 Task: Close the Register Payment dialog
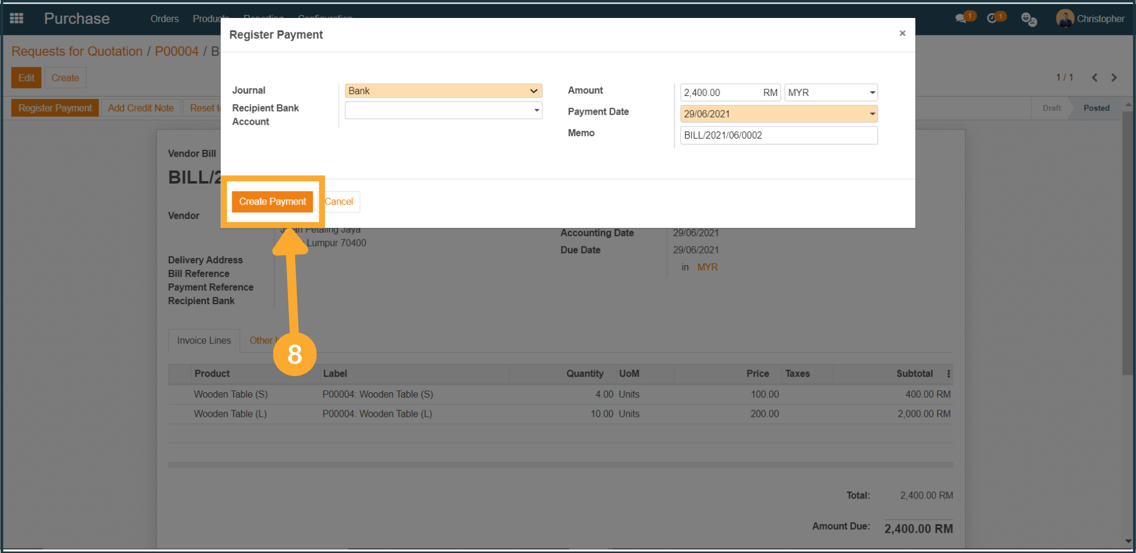[902, 34]
